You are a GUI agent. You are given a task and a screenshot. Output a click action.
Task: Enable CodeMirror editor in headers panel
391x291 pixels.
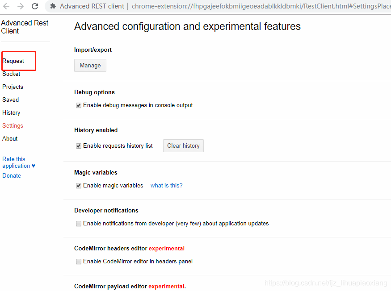coord(79,262)
